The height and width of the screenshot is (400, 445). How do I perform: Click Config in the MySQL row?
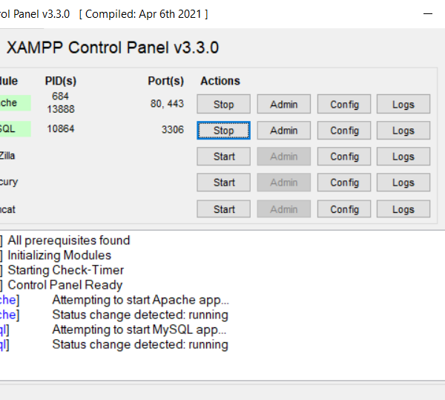(344, 131)
